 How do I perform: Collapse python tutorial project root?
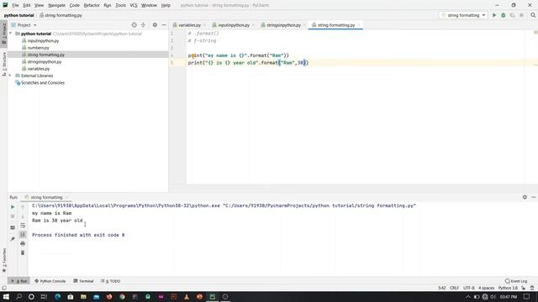[x=11, y=34]
